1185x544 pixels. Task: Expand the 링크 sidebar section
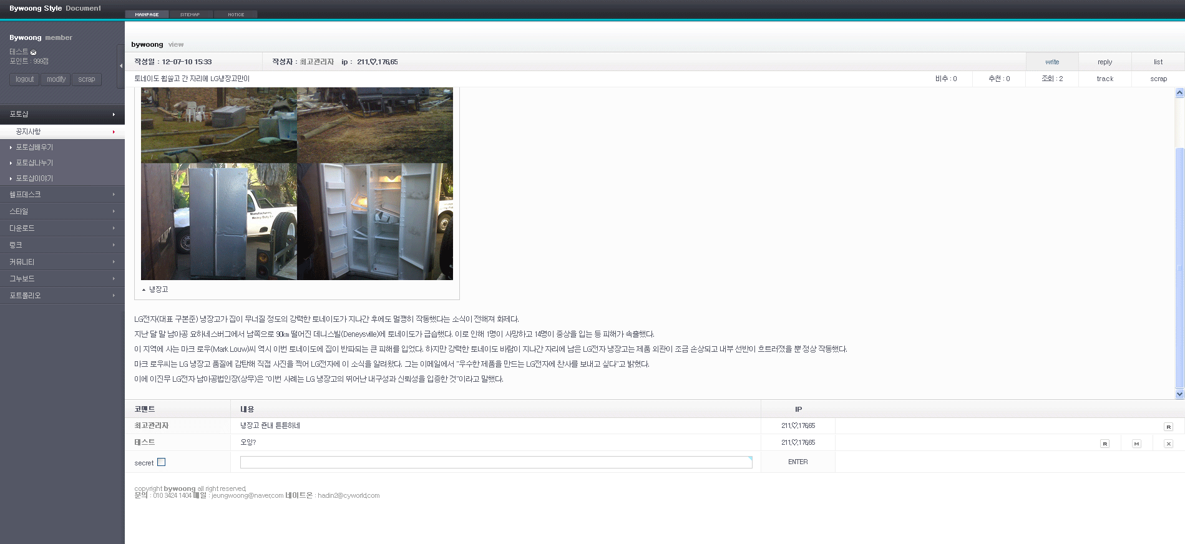pyautogui.click(x=62, y=245)
